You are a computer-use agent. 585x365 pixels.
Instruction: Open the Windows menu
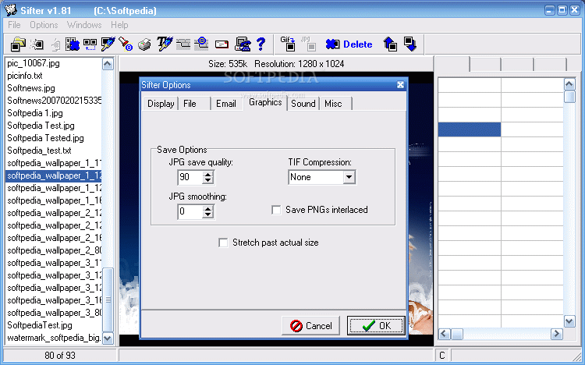(x=84, y=25)
